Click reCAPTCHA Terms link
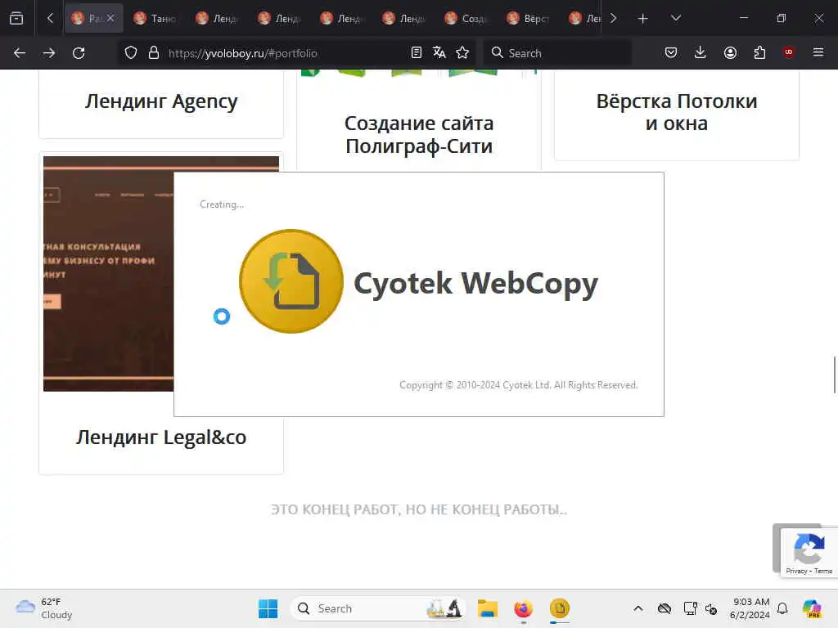838x628 pixels. [823, 571]
